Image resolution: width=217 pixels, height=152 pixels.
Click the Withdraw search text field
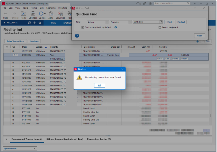coord(146,22)
